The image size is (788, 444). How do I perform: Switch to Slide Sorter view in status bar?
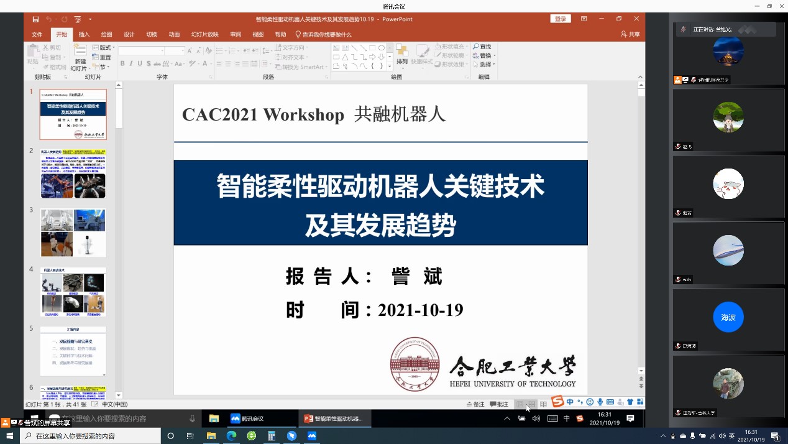tap(531, 404)
